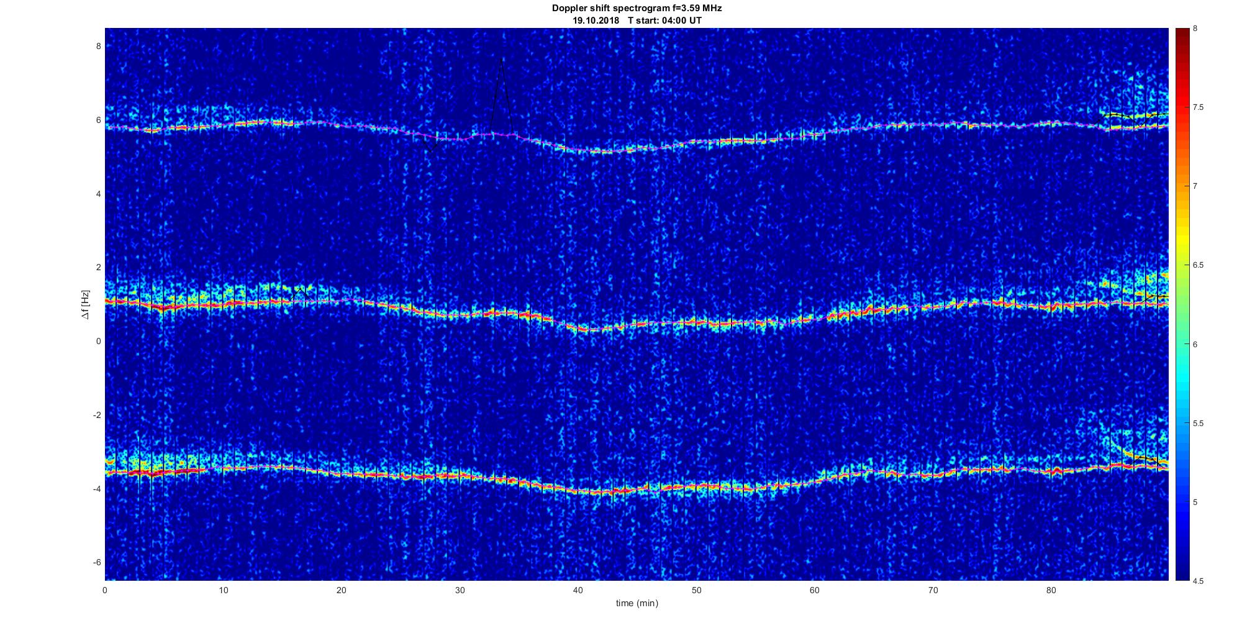
Task: Click x-axis tick label 80
Action: [1051, 590]
